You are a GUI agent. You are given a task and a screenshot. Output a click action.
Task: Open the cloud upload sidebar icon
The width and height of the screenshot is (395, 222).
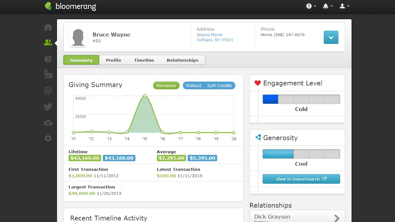(x=48, y=123)
